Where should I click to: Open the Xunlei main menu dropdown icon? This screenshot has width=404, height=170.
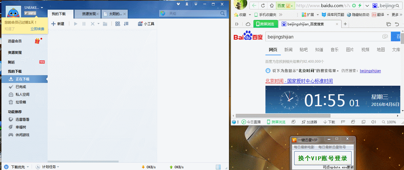[196, 4]
